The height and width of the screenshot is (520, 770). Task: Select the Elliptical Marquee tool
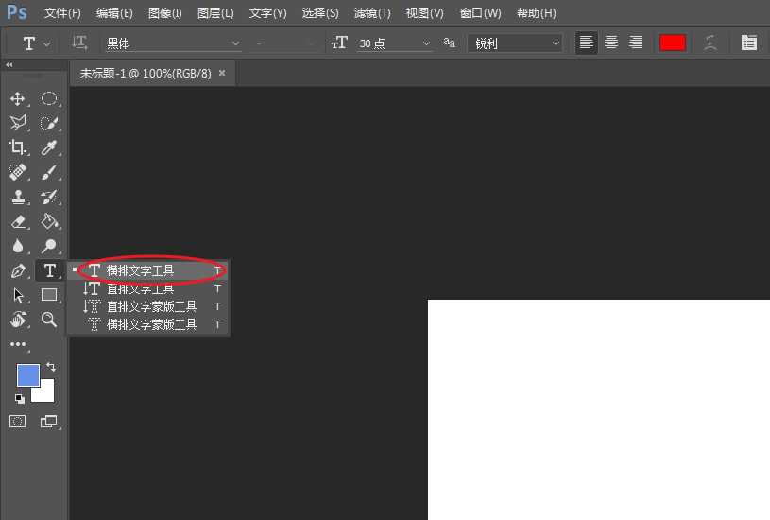point(48,99)
